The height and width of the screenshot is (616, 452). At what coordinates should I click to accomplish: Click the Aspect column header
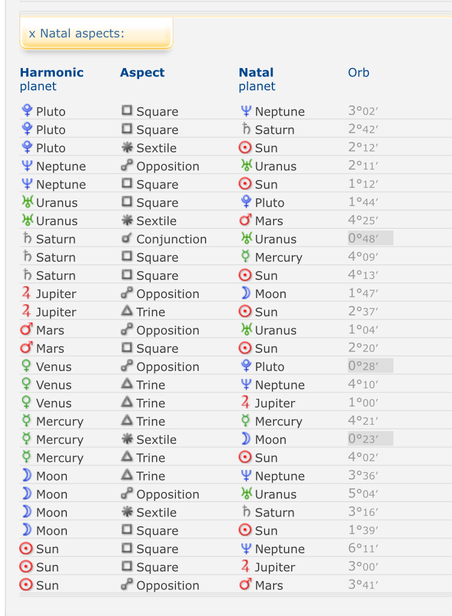click(142, 73)
